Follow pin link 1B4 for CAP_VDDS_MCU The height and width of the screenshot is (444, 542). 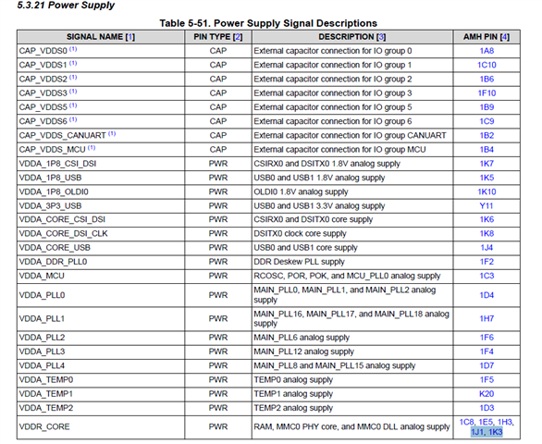coord(487,150)
